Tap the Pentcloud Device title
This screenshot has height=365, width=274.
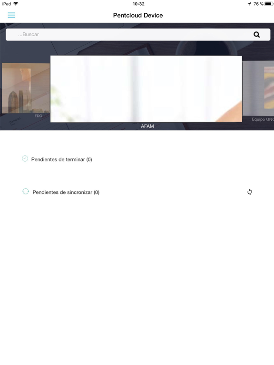pyautogui.click(x=138, y=15)
